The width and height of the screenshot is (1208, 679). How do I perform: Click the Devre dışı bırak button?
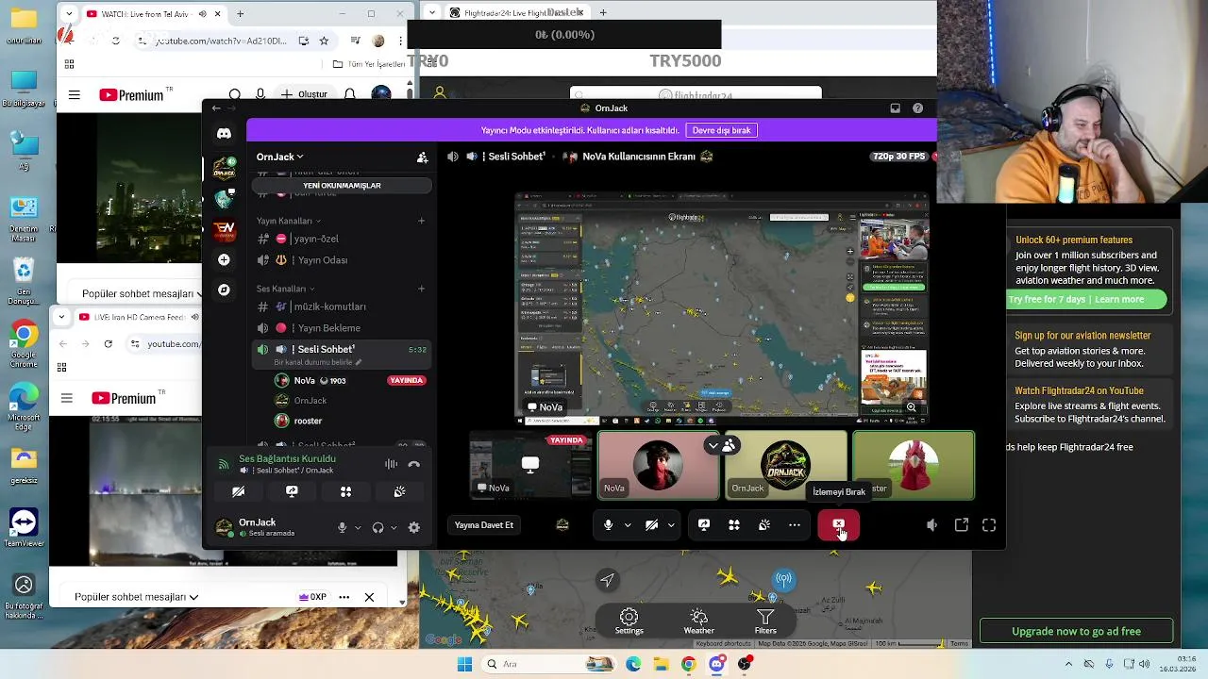click(x=722, y=130)
